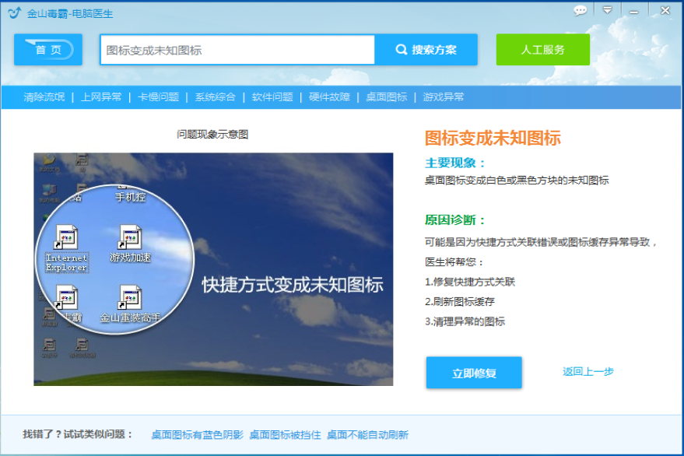Image resolution: width=684 pixels, height=456 pixels.
Task: Close the 电脑医生 window
Action: pyautogui.click(x=665, y=10)
